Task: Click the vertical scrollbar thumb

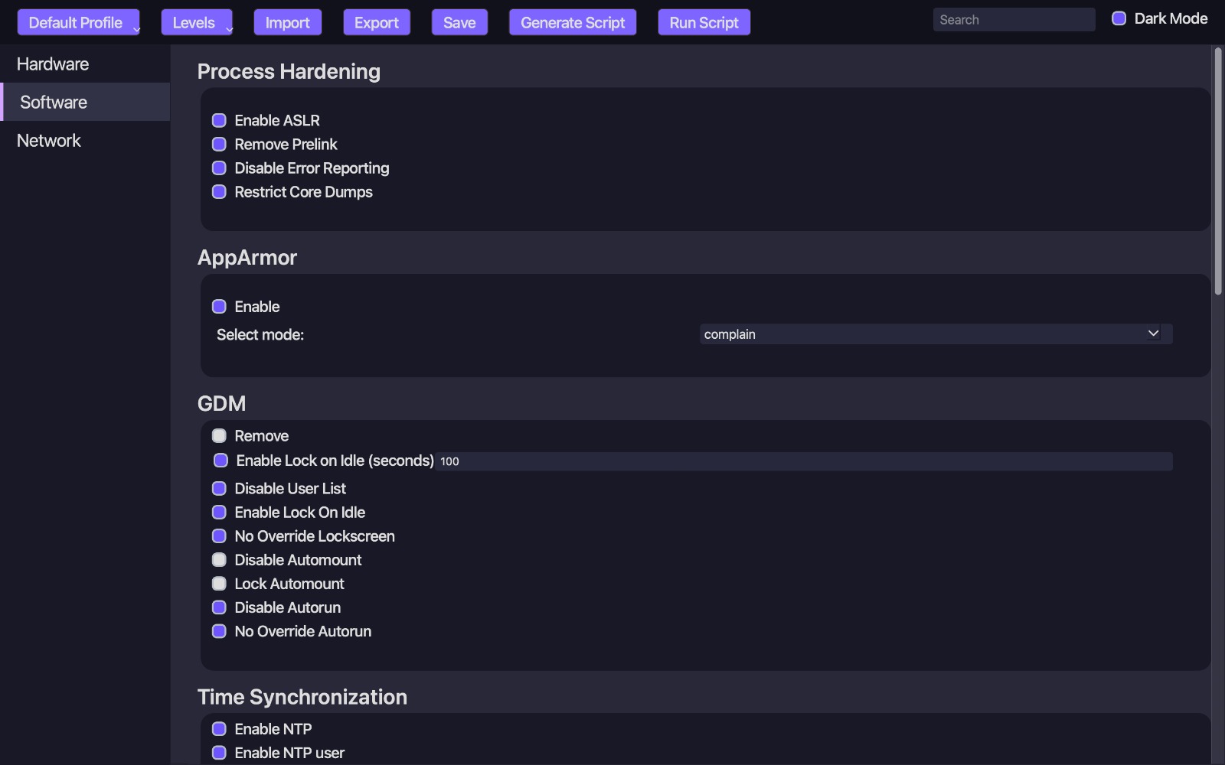Action: (x=1218, y=171)
